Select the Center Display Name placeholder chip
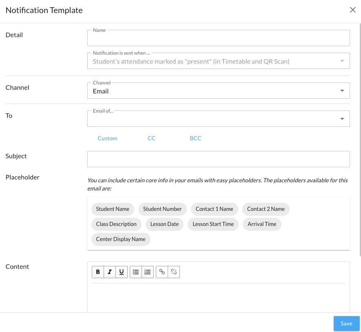The image size is (361, 332). pos(121,239)
